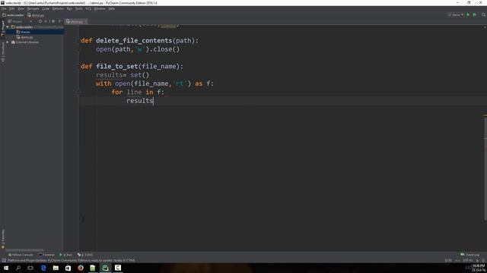Click the UTF-8 encoding selector in the status bar

coord(468,260)
